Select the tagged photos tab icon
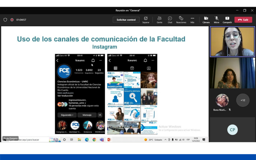This screenshot has height=160, width=256. [148, 68]
